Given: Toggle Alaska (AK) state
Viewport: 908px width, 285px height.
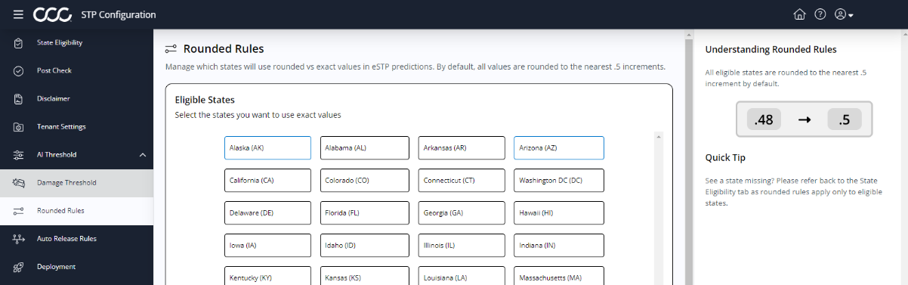Looking at the screenshot, I should 267,147.
